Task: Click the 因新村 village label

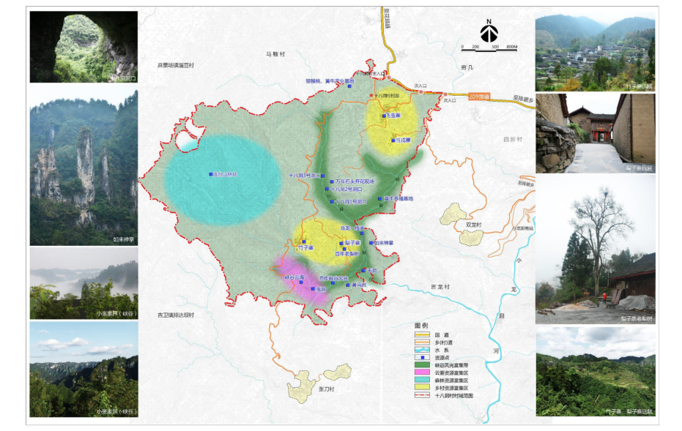Action: pos(513,140)
